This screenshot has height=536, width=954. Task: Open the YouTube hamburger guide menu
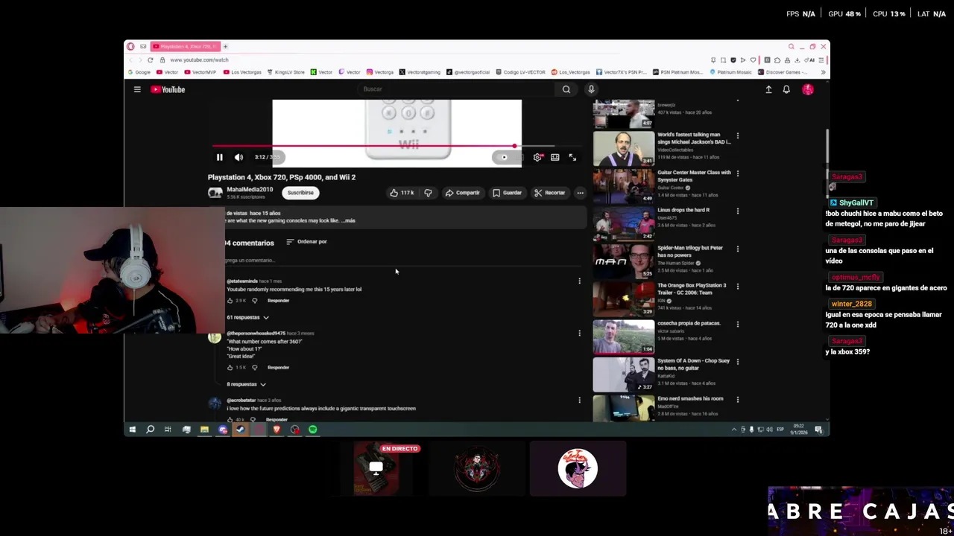click(x=137, y=89)
